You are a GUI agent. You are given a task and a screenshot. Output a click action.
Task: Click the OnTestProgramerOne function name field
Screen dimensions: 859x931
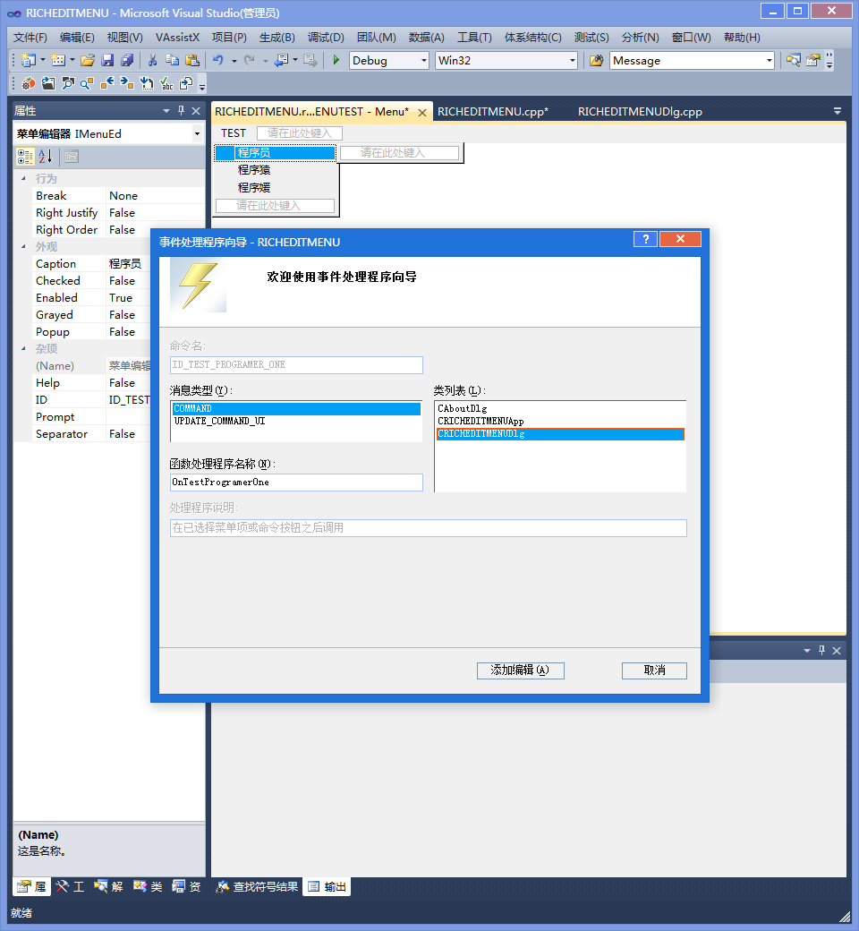coord(296,483)
